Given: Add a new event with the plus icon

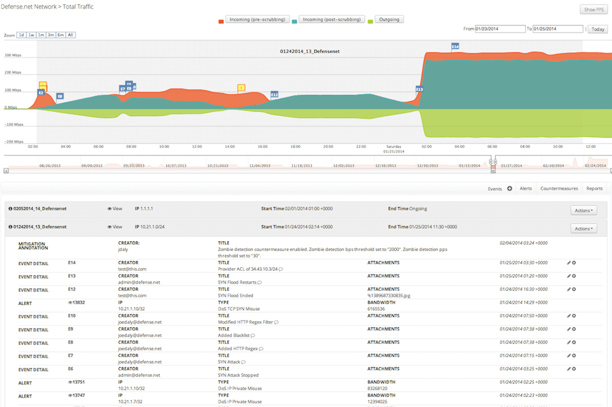Looking at the screenshot, I should 509,189.
